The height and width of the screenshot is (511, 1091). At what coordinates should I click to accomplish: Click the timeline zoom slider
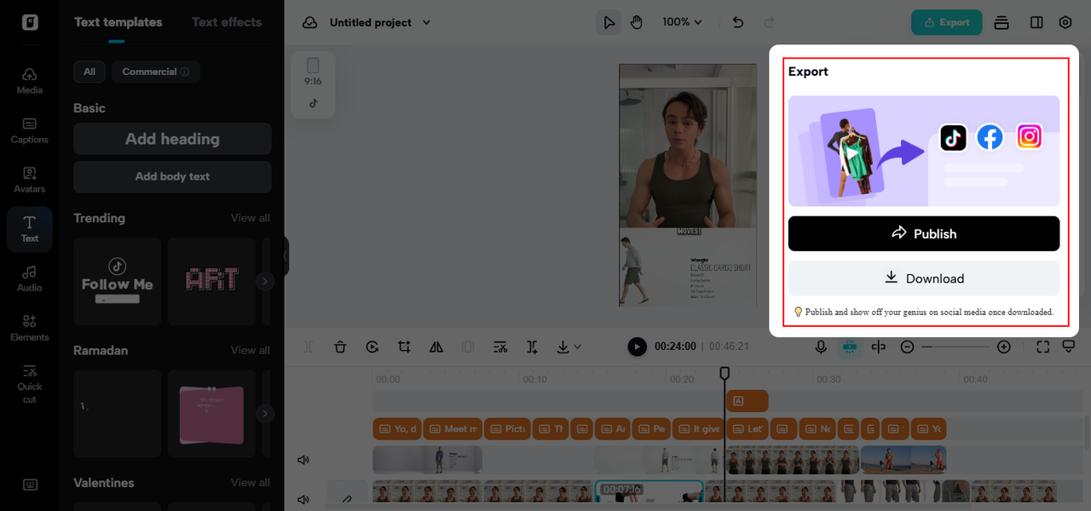pos(955,347)
